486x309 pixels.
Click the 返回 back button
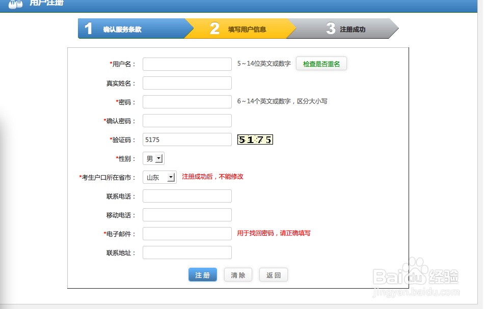click(x=274, y=274)
